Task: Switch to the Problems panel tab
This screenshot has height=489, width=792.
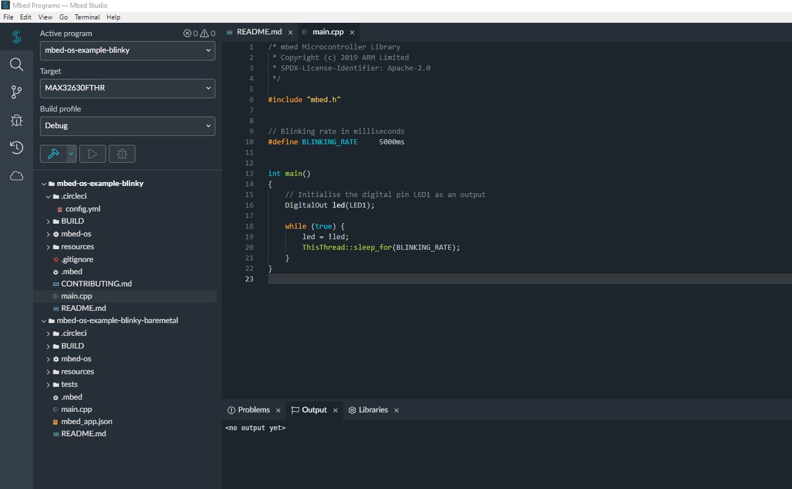Action: tap(253, 410)
